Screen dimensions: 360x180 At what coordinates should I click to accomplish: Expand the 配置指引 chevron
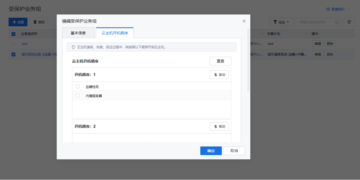(x=349, y=9)
